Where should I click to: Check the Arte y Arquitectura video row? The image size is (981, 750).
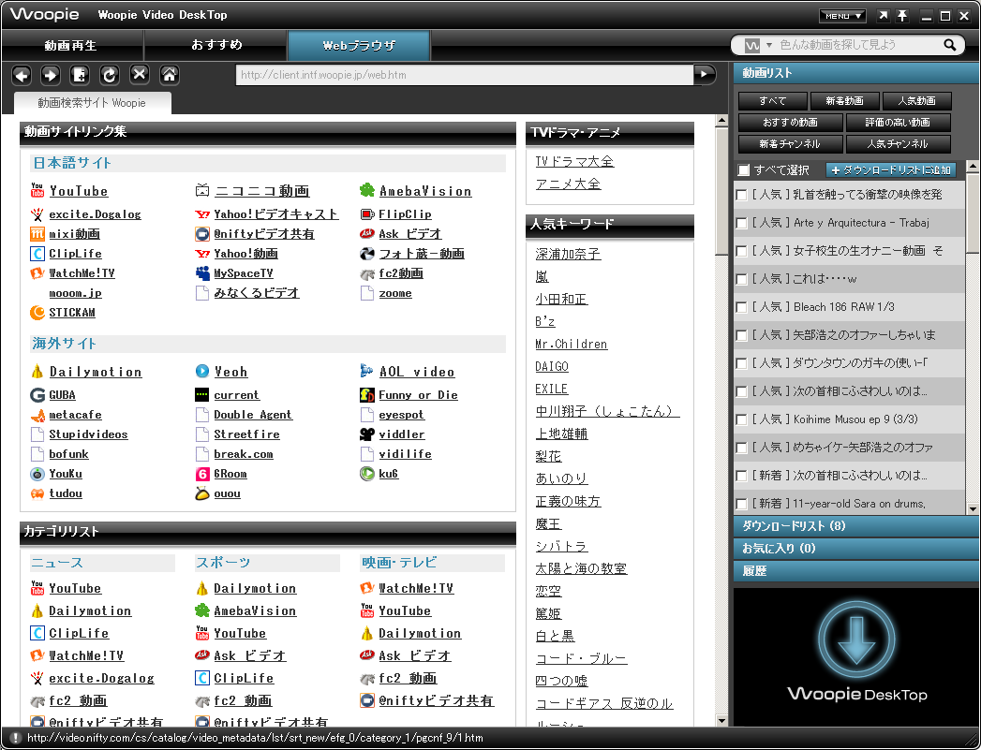click(742, 223)
